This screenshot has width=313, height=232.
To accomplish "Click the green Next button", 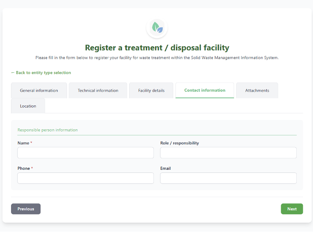I will 292,209.
